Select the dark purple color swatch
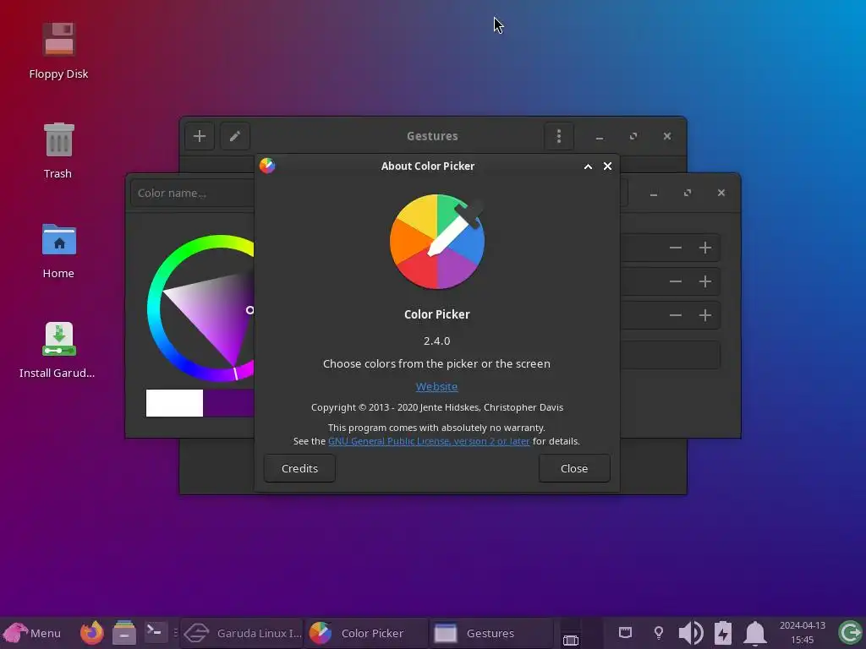The width and height of the screenshot is (866, 649). click(228, 403)
